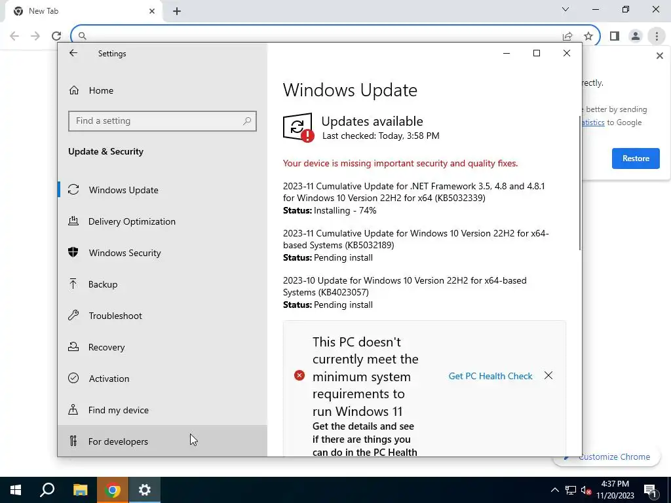The image size is (671, 503).
Task: Open the Windows Start menu
Action: point(16,490)
